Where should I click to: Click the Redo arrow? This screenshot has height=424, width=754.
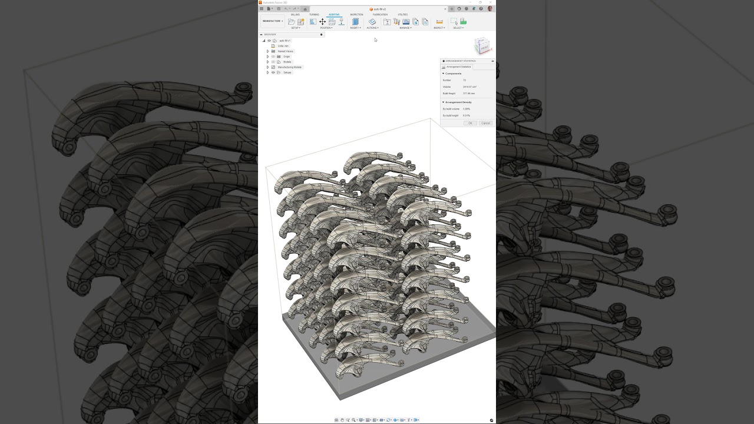tap(295, 9)
